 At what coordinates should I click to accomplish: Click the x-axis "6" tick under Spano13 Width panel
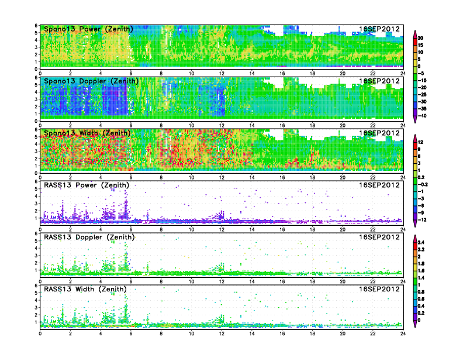131,177
